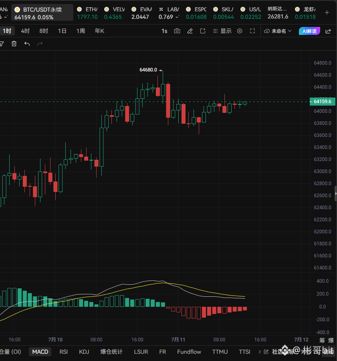337x361 pixels.
Task: Open the 显示 display options menu
Action: pos(222,31)
